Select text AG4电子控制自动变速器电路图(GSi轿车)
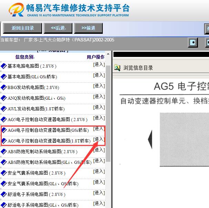Image resolution: width=209 pixels, height=208 pixels. click(x=48, y=130)
